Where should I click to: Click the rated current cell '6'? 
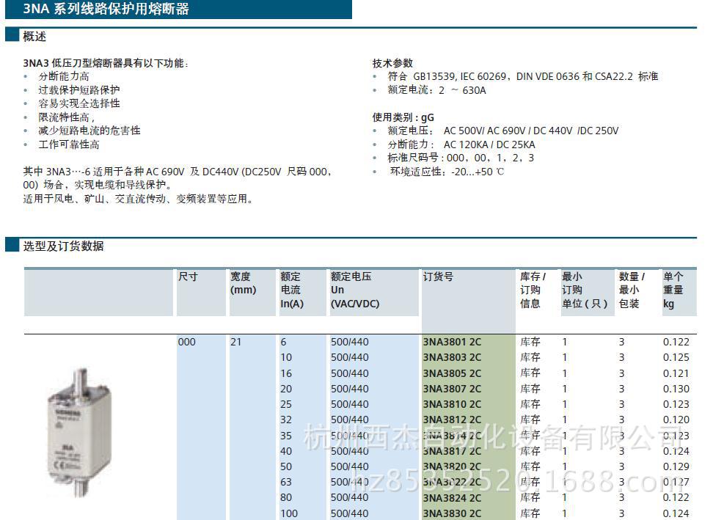point(283,342)
